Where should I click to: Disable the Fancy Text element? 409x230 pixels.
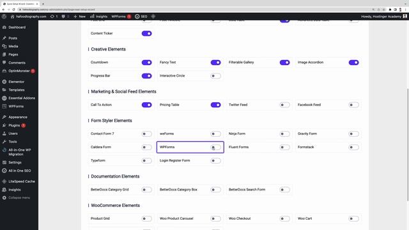[x=216, y=63]
